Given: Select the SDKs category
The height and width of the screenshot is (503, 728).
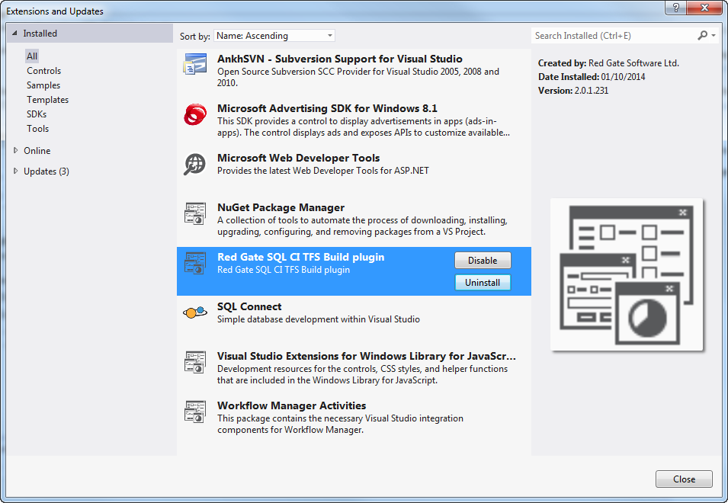Looking at the screenshot, I should [x=37, y=114].
